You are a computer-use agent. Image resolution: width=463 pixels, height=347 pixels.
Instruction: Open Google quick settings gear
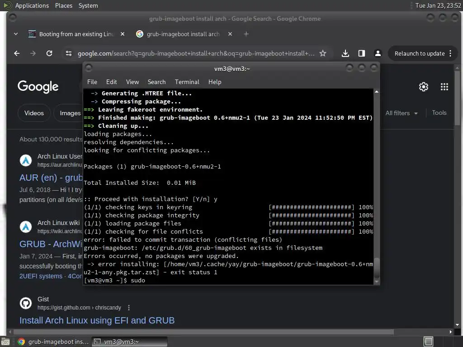(x=423, y=87)
